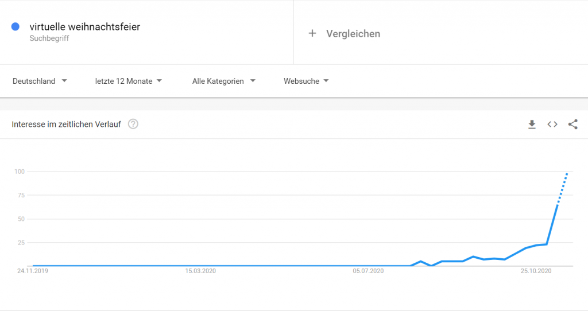This screenshot has width=588, height=311.
Task: Click the Interesse im zeitlichen Verlauf heading
Action: click(x=67, y=125)
